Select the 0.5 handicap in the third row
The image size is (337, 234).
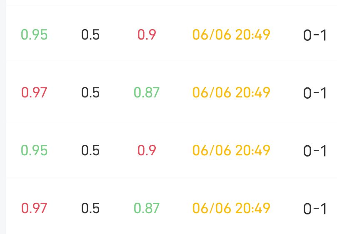(x=90, y=150)
